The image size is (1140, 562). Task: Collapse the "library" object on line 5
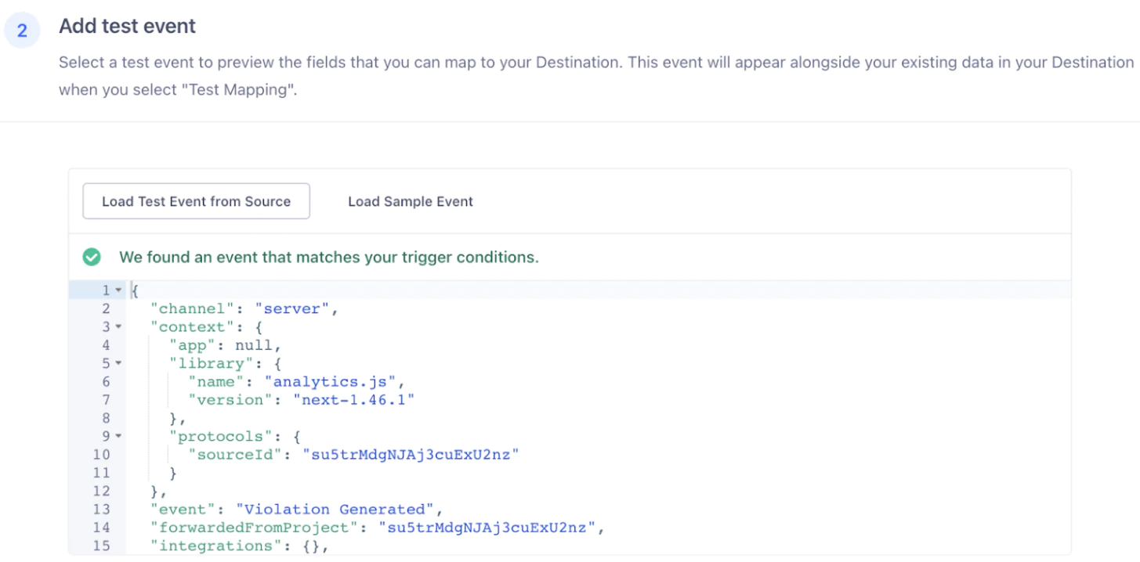pyautogui.click(x=118, y=363)
